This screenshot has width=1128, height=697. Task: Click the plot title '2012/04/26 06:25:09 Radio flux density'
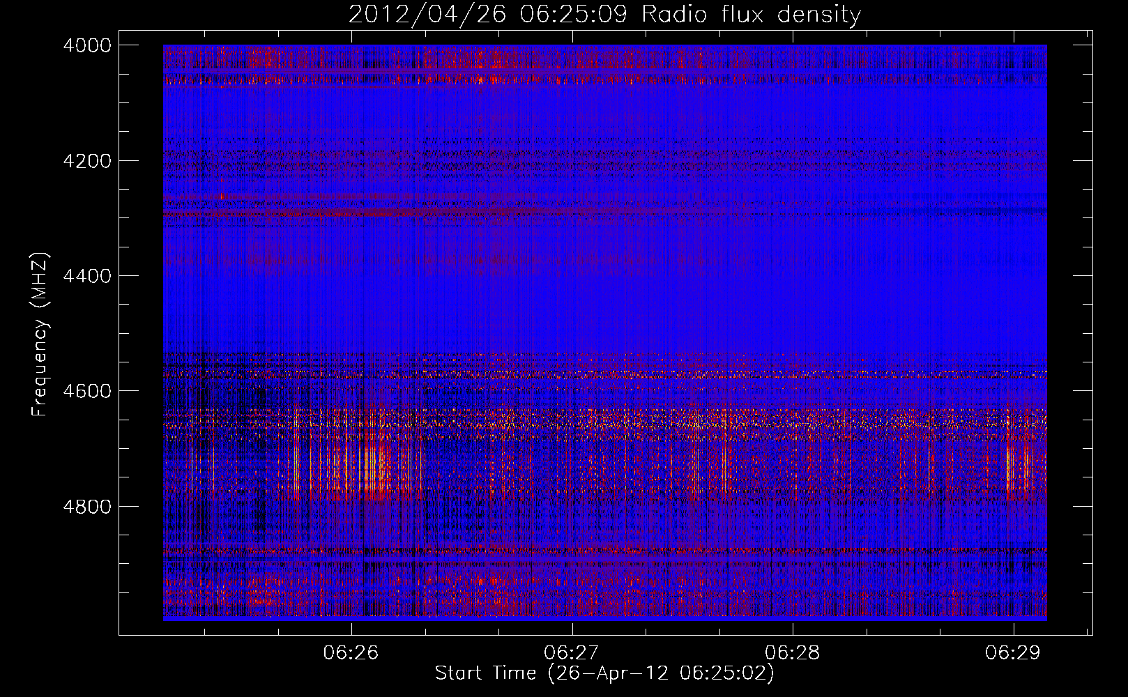click(604, 15)
